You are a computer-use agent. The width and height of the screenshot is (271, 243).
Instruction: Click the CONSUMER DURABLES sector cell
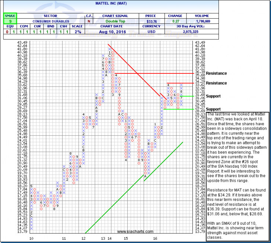coord(50,21)
